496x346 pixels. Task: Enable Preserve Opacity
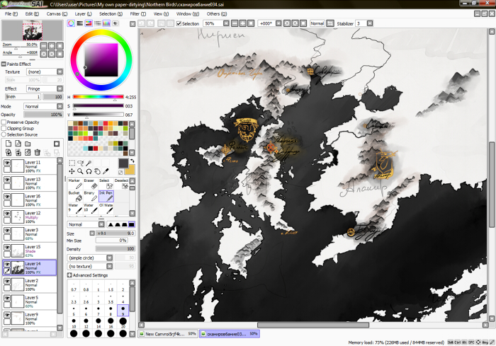coord(4,122)
